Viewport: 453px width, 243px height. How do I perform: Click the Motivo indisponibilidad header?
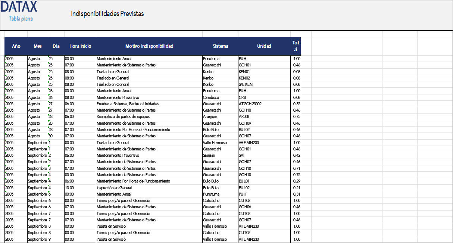(149, 46)
